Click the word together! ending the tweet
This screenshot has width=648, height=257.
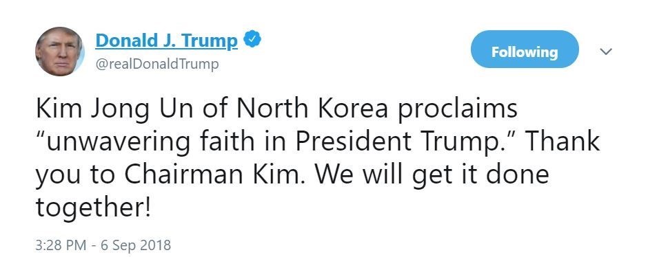click(94, 208)
